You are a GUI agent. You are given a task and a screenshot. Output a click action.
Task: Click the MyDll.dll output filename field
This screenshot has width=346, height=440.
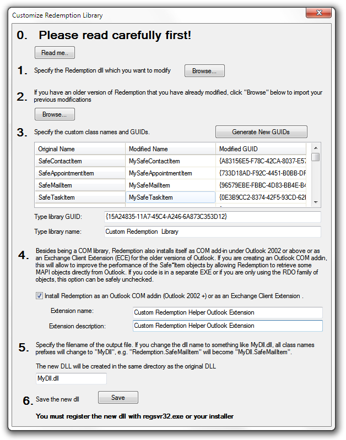click(x=71, y=378)
